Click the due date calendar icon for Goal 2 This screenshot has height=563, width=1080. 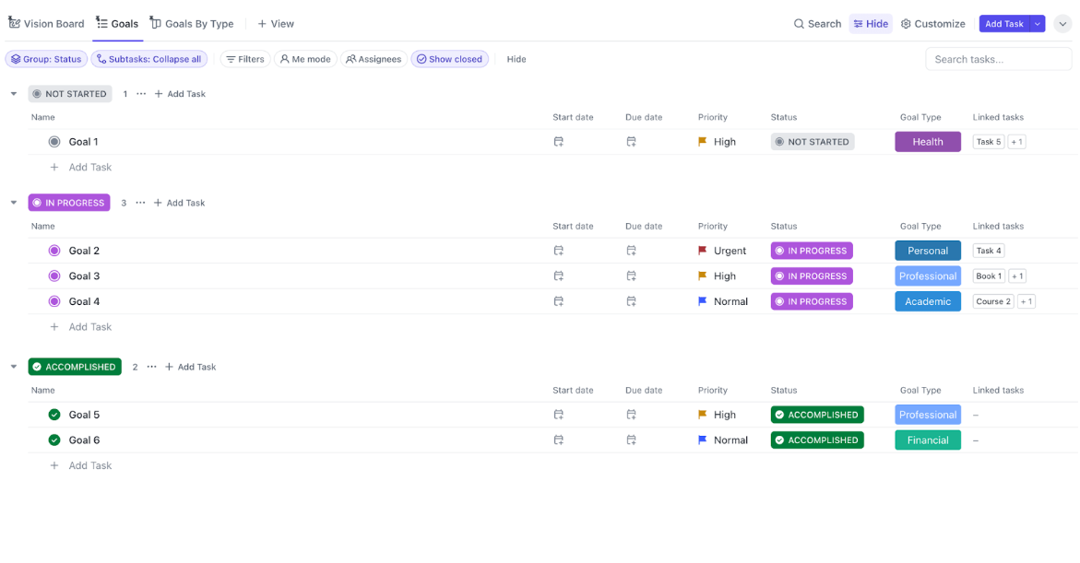[x=631, y=251]
